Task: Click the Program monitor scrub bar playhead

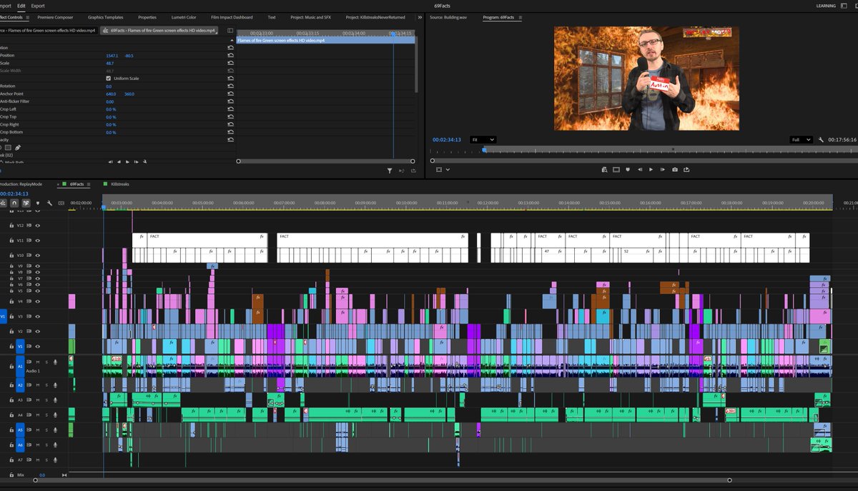Action: click(x=484, y=149)
